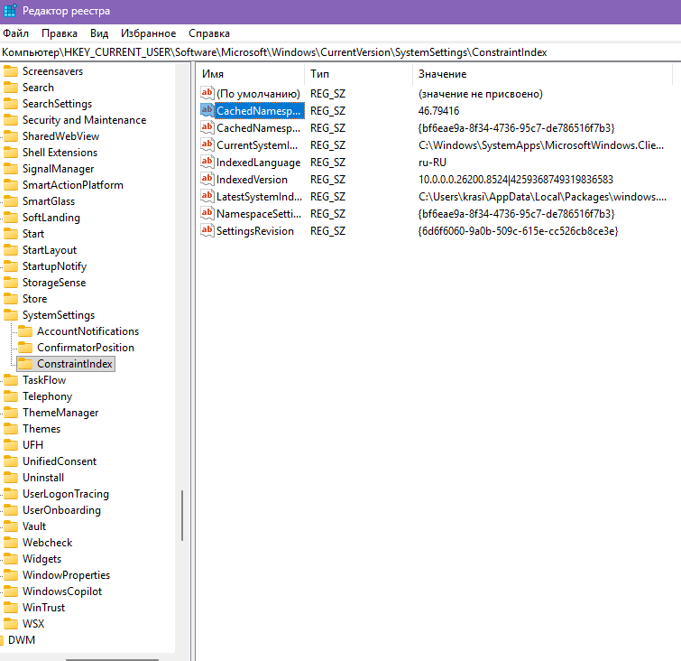Select the UFH key

pos(33,445)
